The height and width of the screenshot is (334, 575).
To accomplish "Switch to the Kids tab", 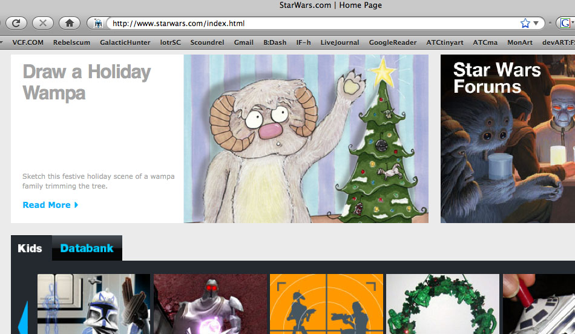I will 30,248.
